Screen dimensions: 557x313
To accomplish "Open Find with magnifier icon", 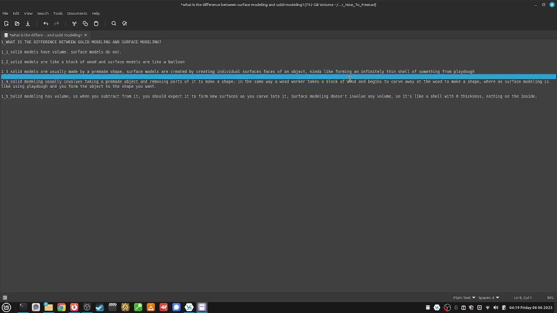I will 114,23.
